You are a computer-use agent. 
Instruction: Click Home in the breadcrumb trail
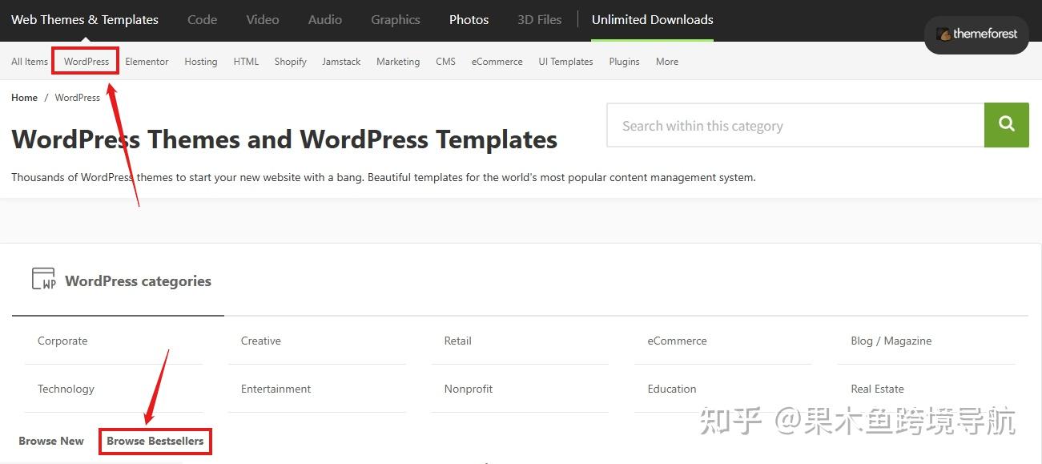24,97
